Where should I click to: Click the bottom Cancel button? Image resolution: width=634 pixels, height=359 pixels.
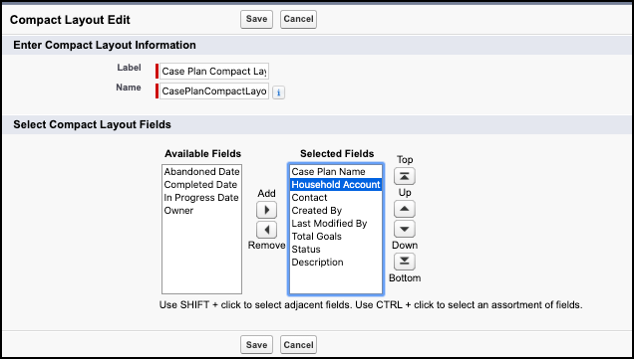(298, 345)
